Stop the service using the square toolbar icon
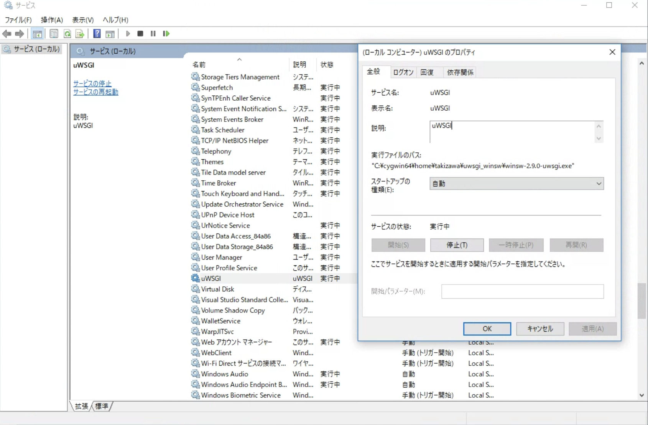648x425 pixels. pyautogui.click(x=140, y=34)
